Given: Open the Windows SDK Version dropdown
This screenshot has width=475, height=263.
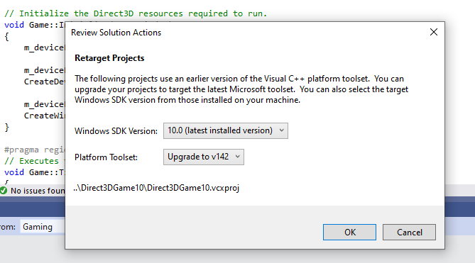Looking at the screenshot, I should point(226,130).
